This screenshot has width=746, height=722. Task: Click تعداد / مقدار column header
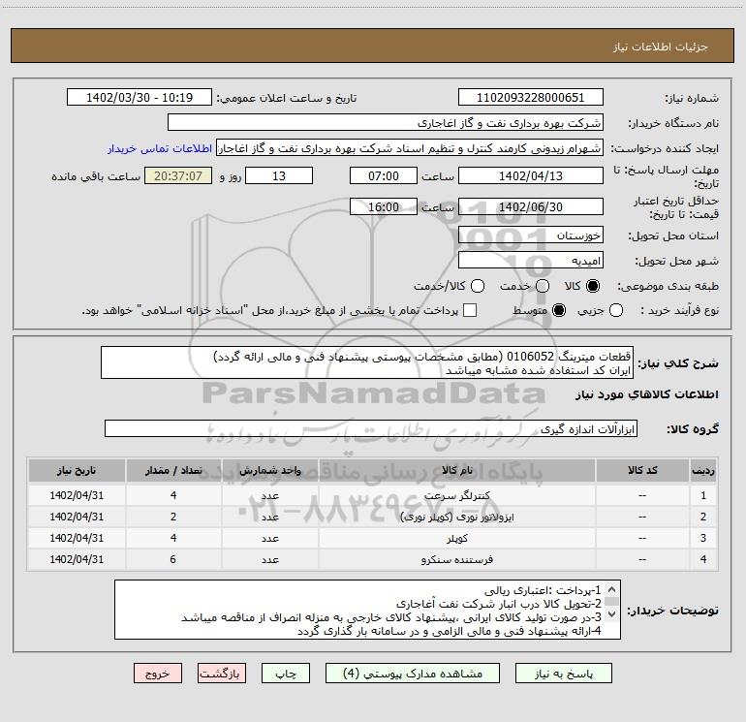(x=173, y=470)
